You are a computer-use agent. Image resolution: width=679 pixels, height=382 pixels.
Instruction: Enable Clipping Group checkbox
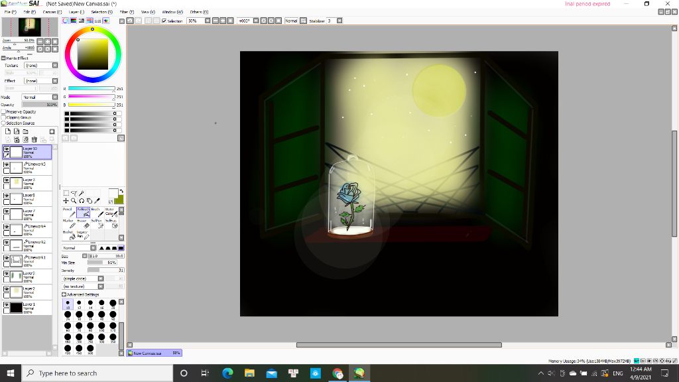click(x=3, y=117)
